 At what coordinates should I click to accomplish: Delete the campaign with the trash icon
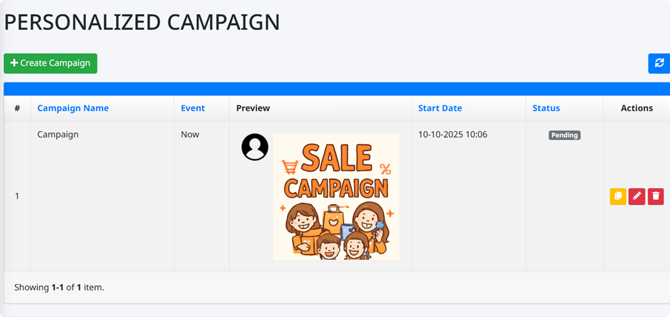656,196
